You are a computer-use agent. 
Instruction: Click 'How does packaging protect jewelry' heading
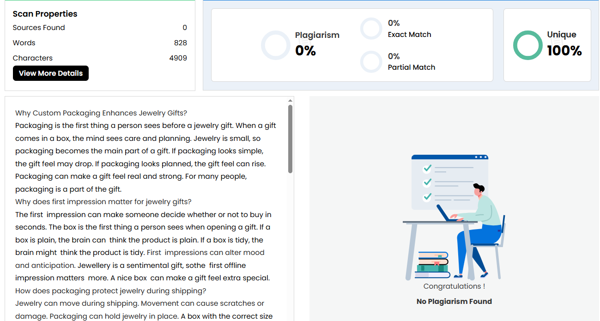(x=110, y=291)
